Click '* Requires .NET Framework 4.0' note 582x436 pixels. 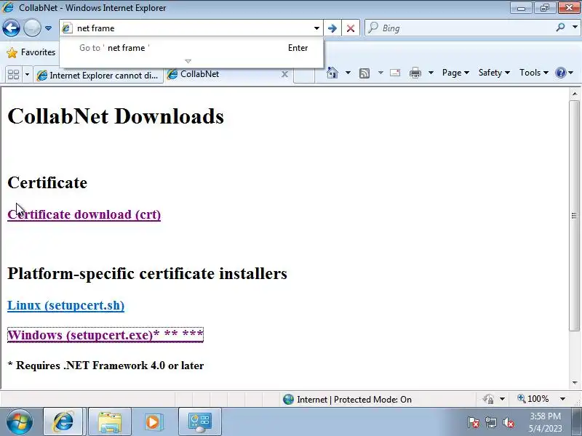pyautogui.click(x=105, y=366)
